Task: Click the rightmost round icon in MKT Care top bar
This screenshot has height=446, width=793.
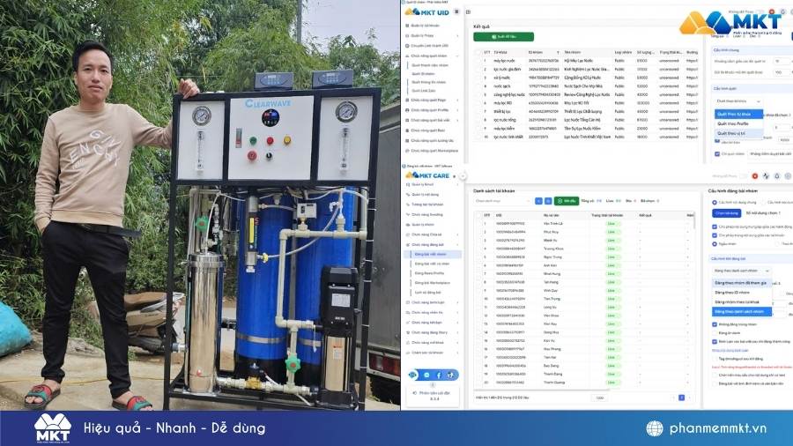Action: tap(788, 176)
